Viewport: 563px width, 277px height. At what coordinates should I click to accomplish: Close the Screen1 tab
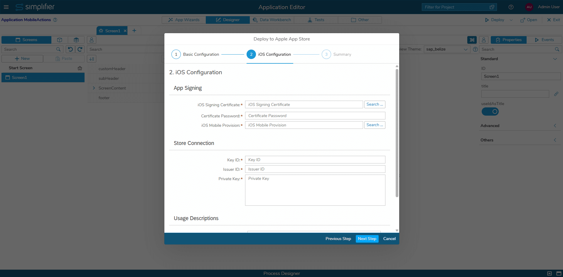pos(125,31)
